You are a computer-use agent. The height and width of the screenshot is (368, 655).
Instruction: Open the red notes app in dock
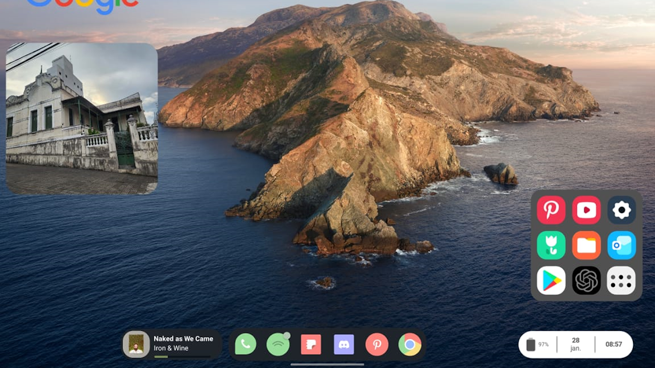[x=311, y=344]
